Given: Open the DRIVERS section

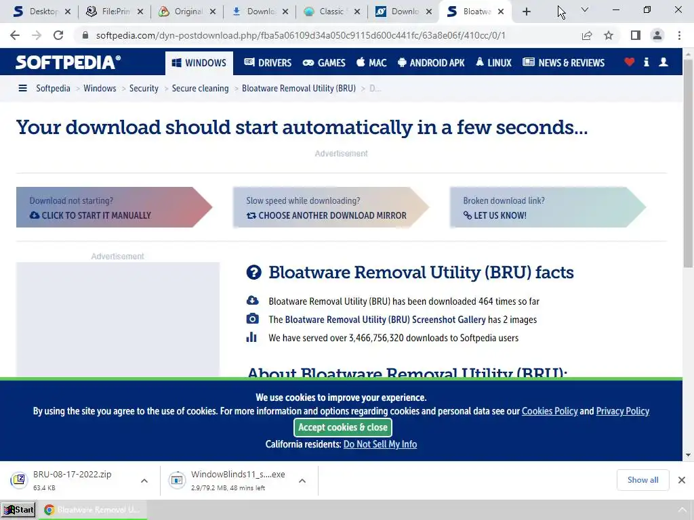Looking at the screenshot, I should (x=268, y=63).
